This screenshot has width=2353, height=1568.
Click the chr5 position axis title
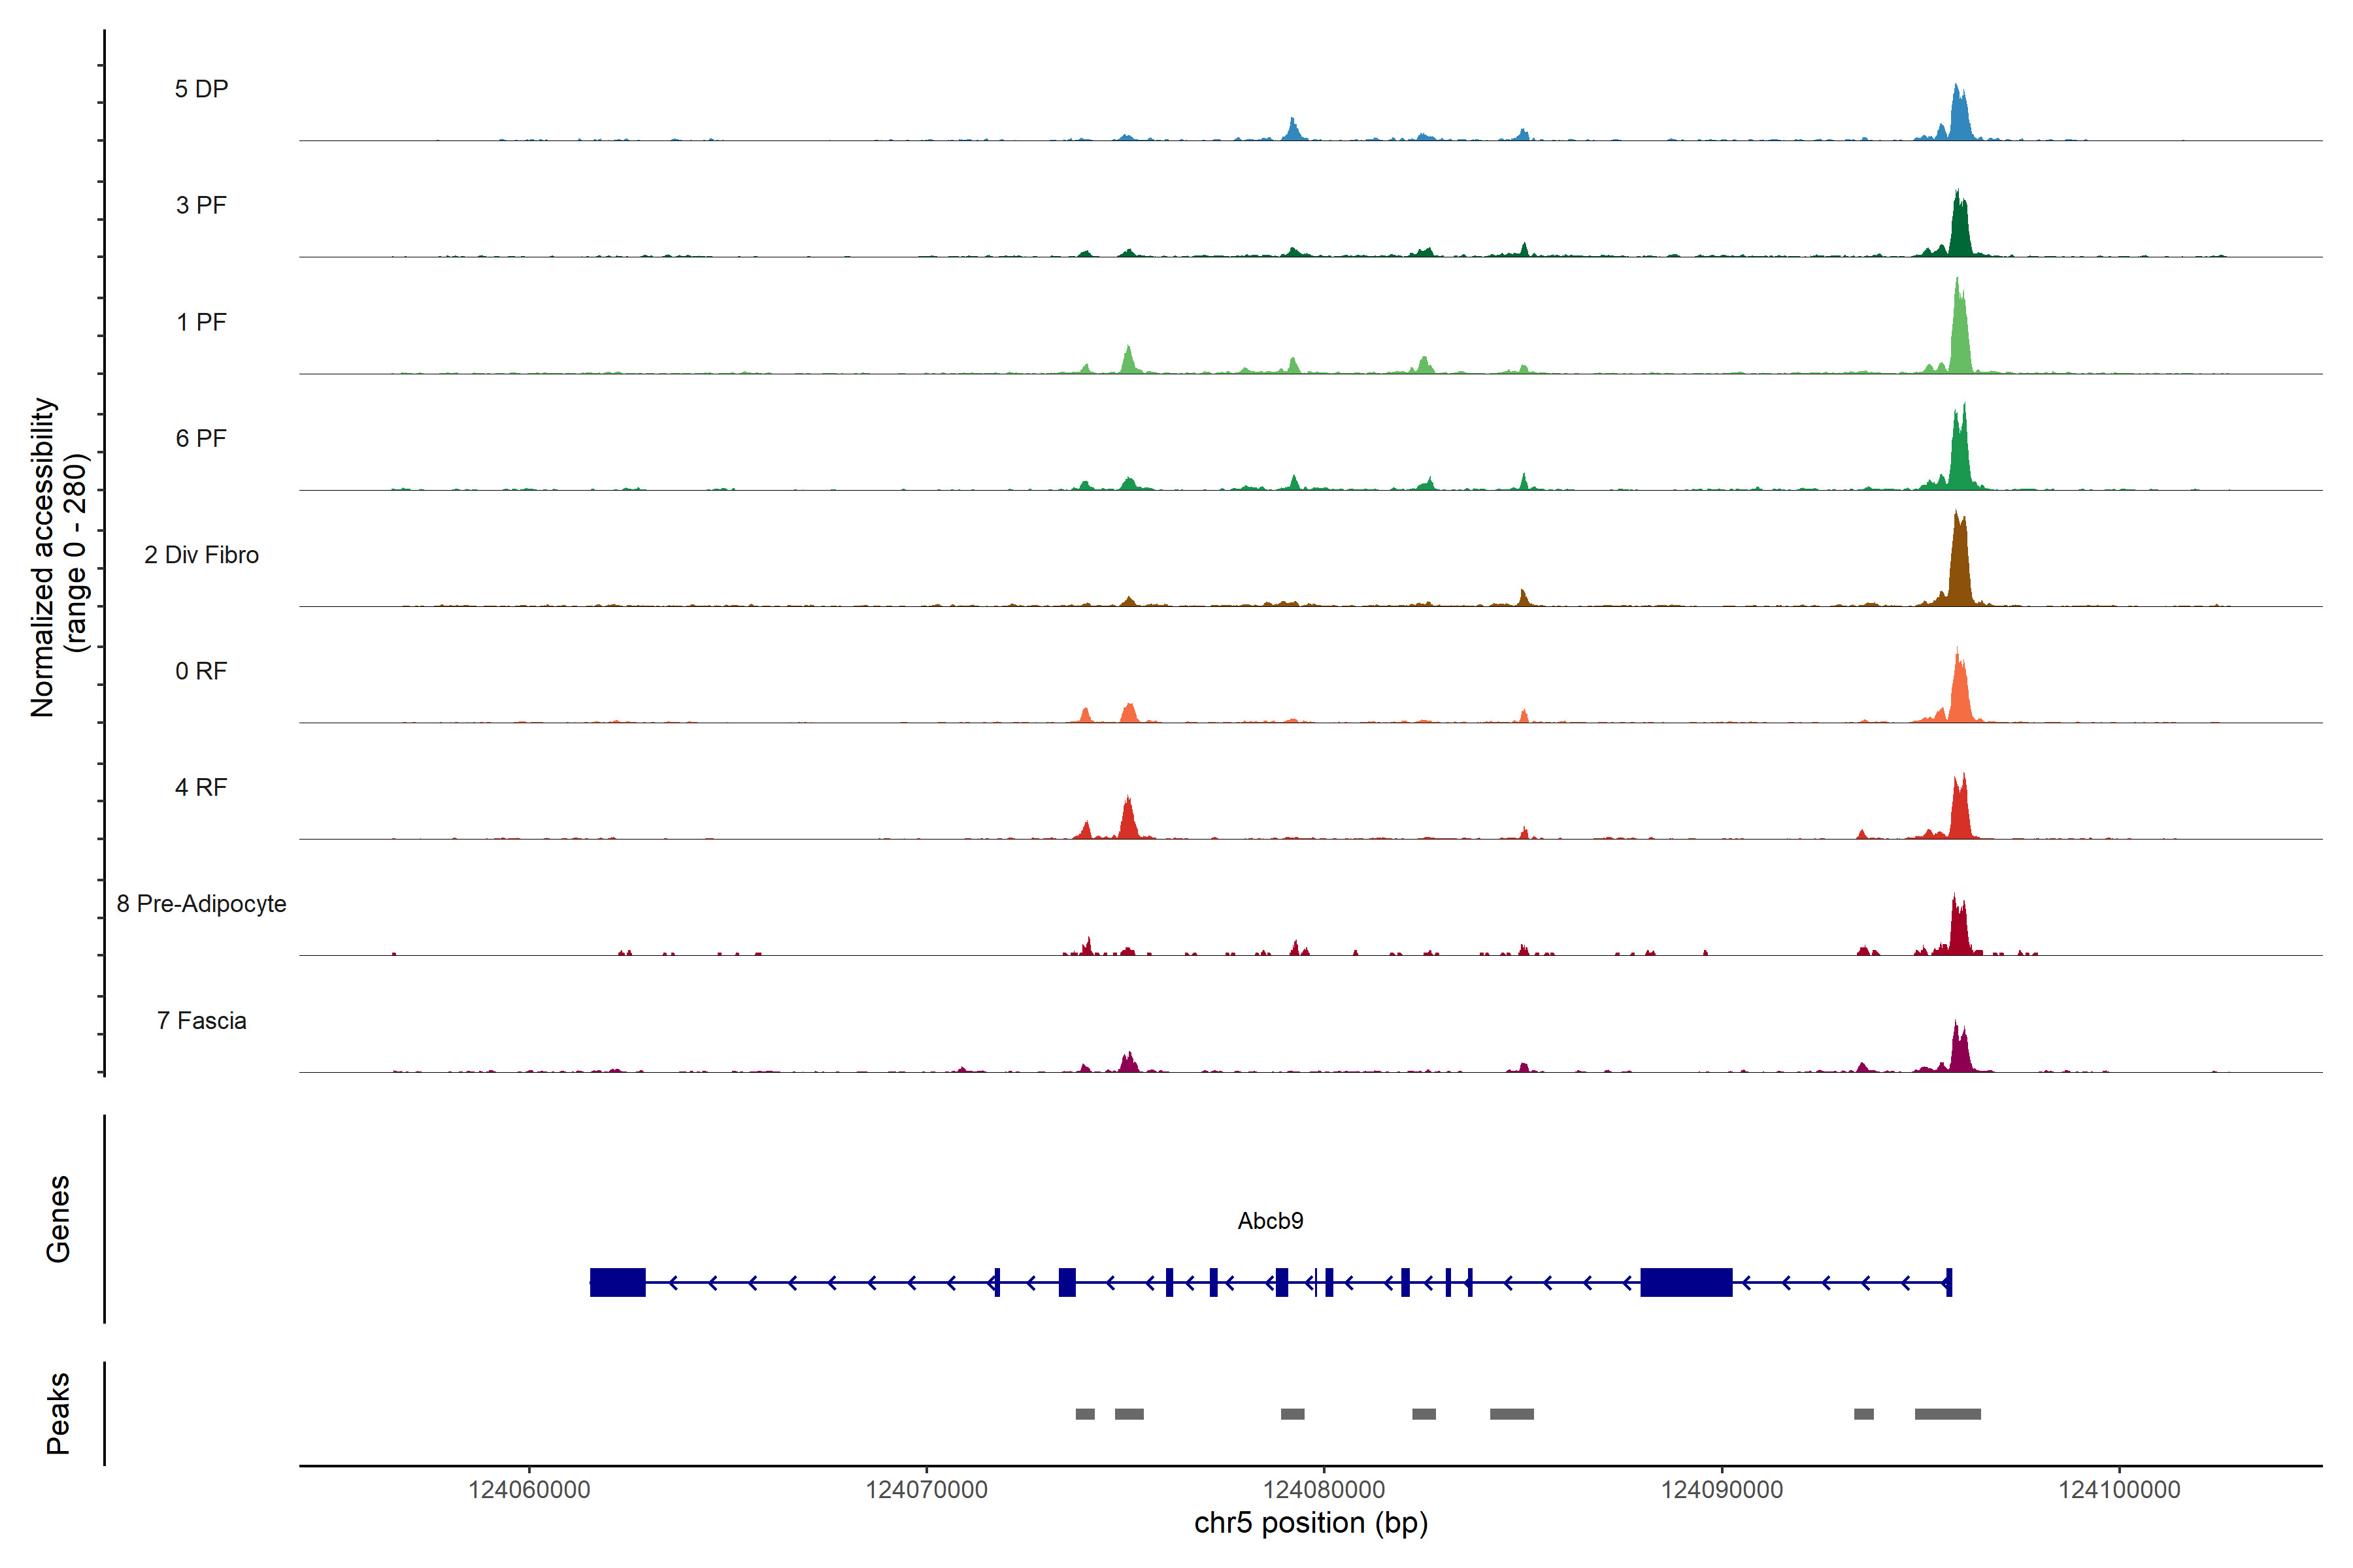[1310, 1523]
